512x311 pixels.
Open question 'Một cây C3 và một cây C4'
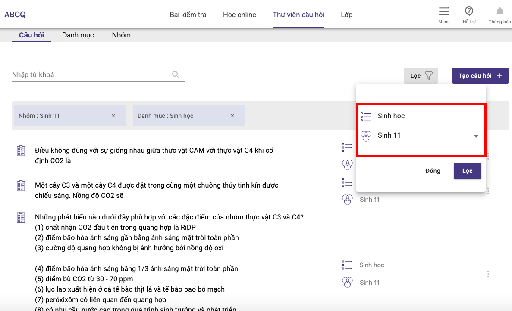click(157, 190)
